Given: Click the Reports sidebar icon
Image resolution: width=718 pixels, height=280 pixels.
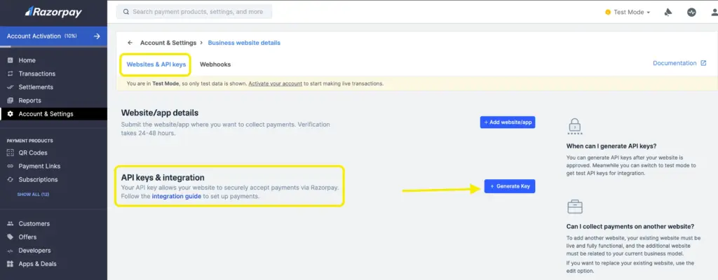Looking at the screenshot, I should tap(10, 101).
